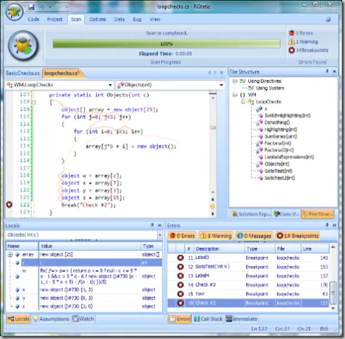345x339 pixels.
Task: Toggle the 14 Breakpoints filter in Errors panel
Action: [x=298, y=236]
